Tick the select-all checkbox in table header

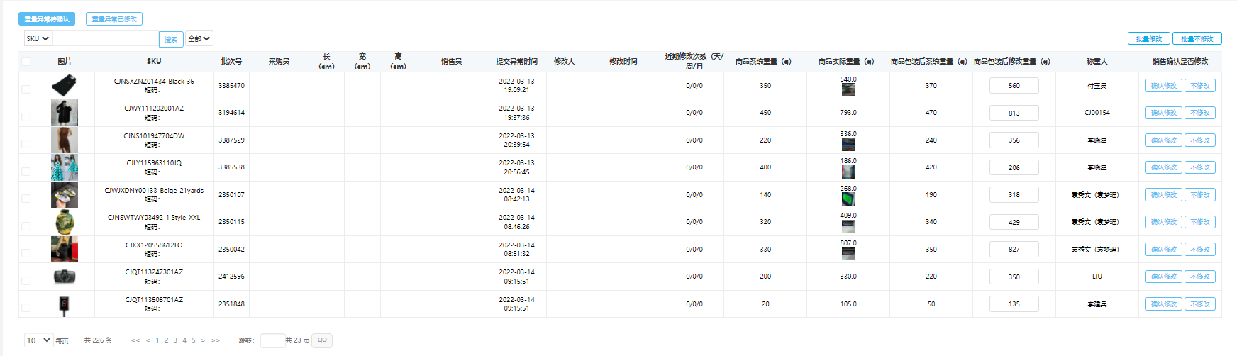point(26,62)
